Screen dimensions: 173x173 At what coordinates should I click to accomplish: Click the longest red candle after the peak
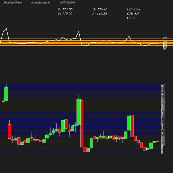(82, 124)
